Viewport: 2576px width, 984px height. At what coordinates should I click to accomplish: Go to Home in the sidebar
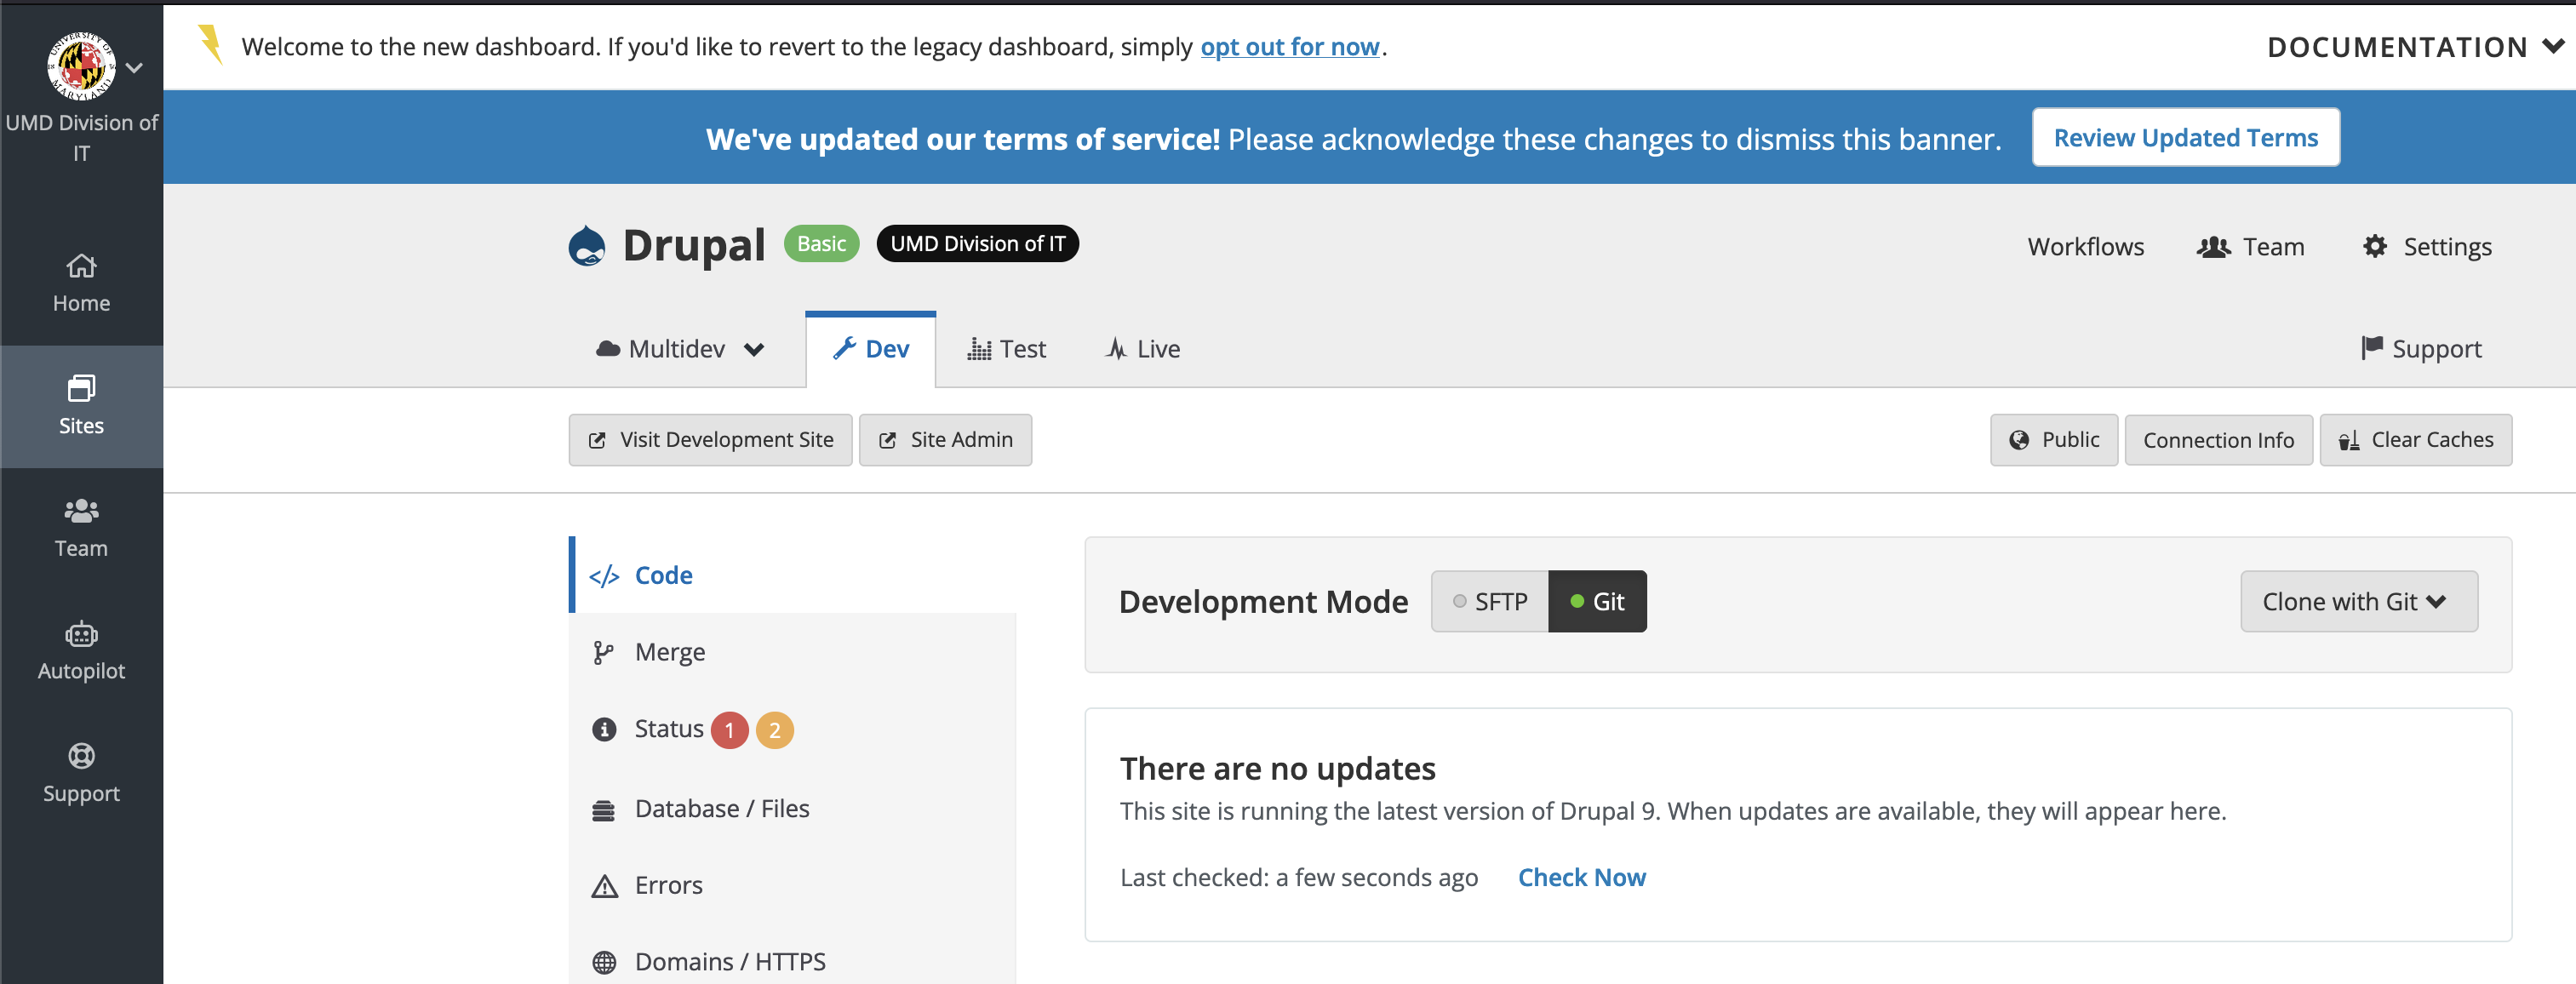pyautogui.click(x=81, y=284)
